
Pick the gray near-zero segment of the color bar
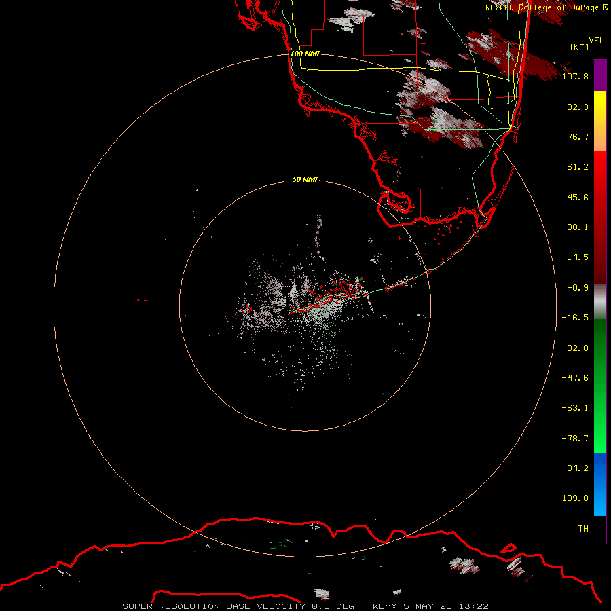(599, 302)
